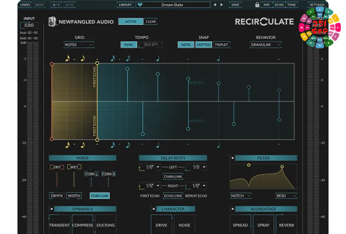Screen dimensions: 346x234
Task: Select the MIX lock tab
Action: [x=266, y=5]
